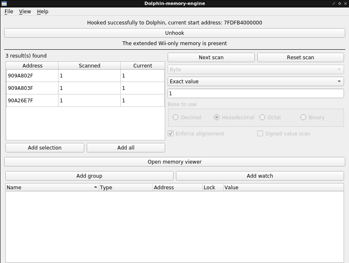The image size is (349, 263).
Task: Expand the Exact value scan filter dropdown
Action: [256, 82]
